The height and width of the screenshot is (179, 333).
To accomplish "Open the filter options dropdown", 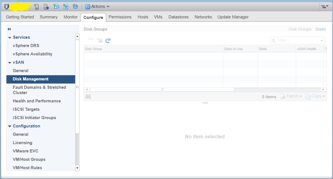I will (322, 40).
